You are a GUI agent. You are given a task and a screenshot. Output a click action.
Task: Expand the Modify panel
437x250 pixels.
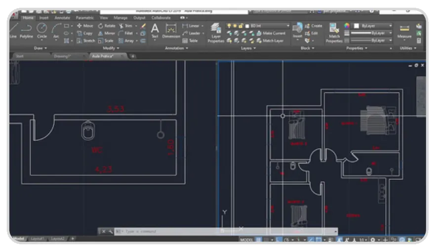(111, 48)
